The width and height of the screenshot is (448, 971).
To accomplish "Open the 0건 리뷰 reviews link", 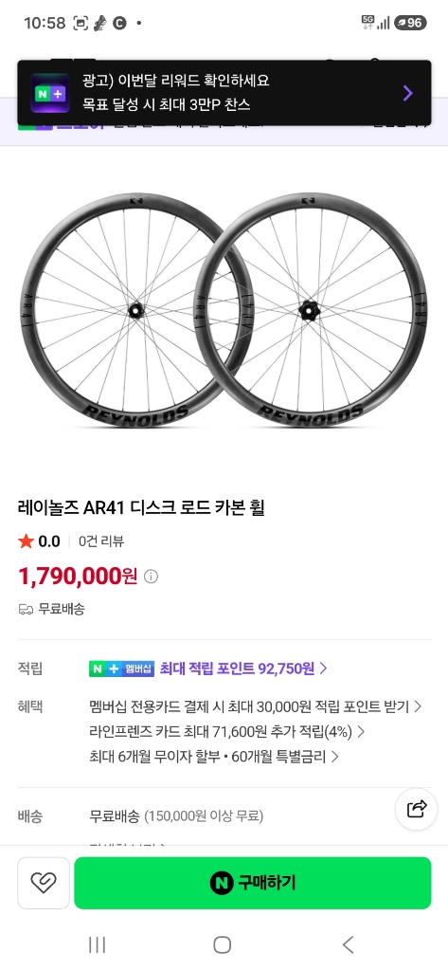I will pyautogui.click(x=101, y=541).
